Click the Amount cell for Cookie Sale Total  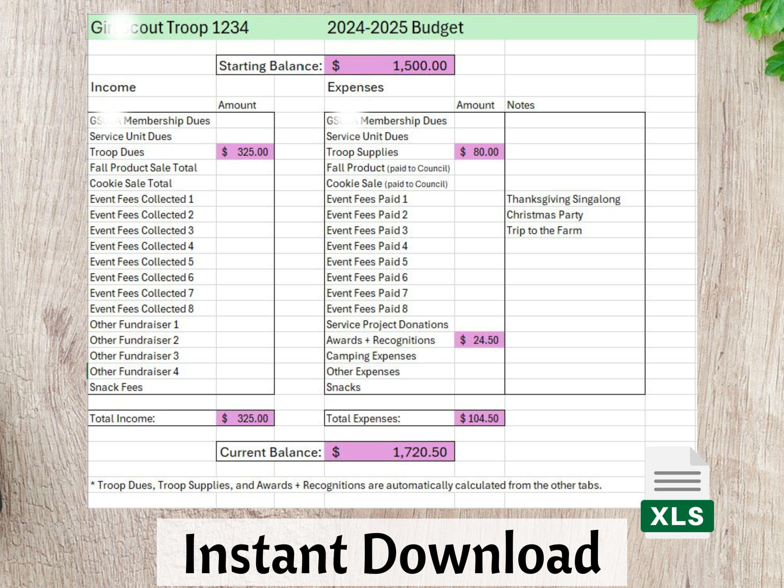click(x=245, y=183)
